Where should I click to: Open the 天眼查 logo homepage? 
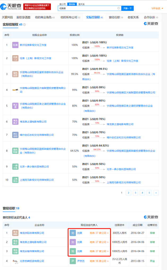pyautogui.click(x=11, y=7)
